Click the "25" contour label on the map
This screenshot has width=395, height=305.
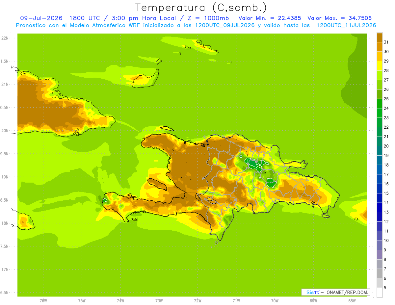259,166
